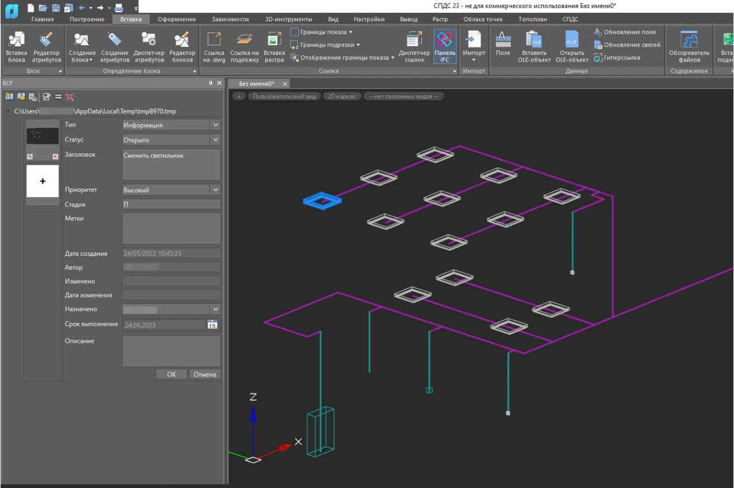Screen dimensions: 734x488
Task: Delete BCF topic with red X icon
Action: pos(70,97)
